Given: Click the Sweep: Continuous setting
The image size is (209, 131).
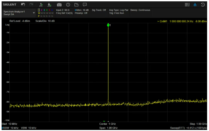Looking at the screenshot, I should pos(140,10).
